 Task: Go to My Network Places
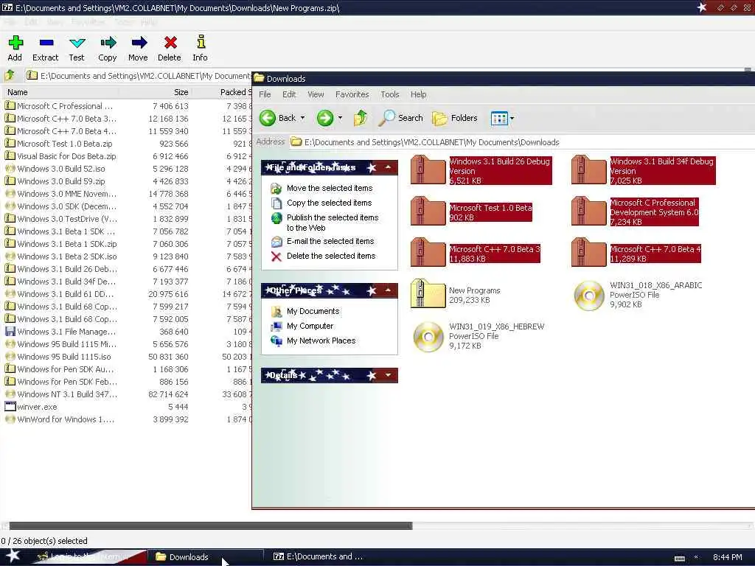321,340
